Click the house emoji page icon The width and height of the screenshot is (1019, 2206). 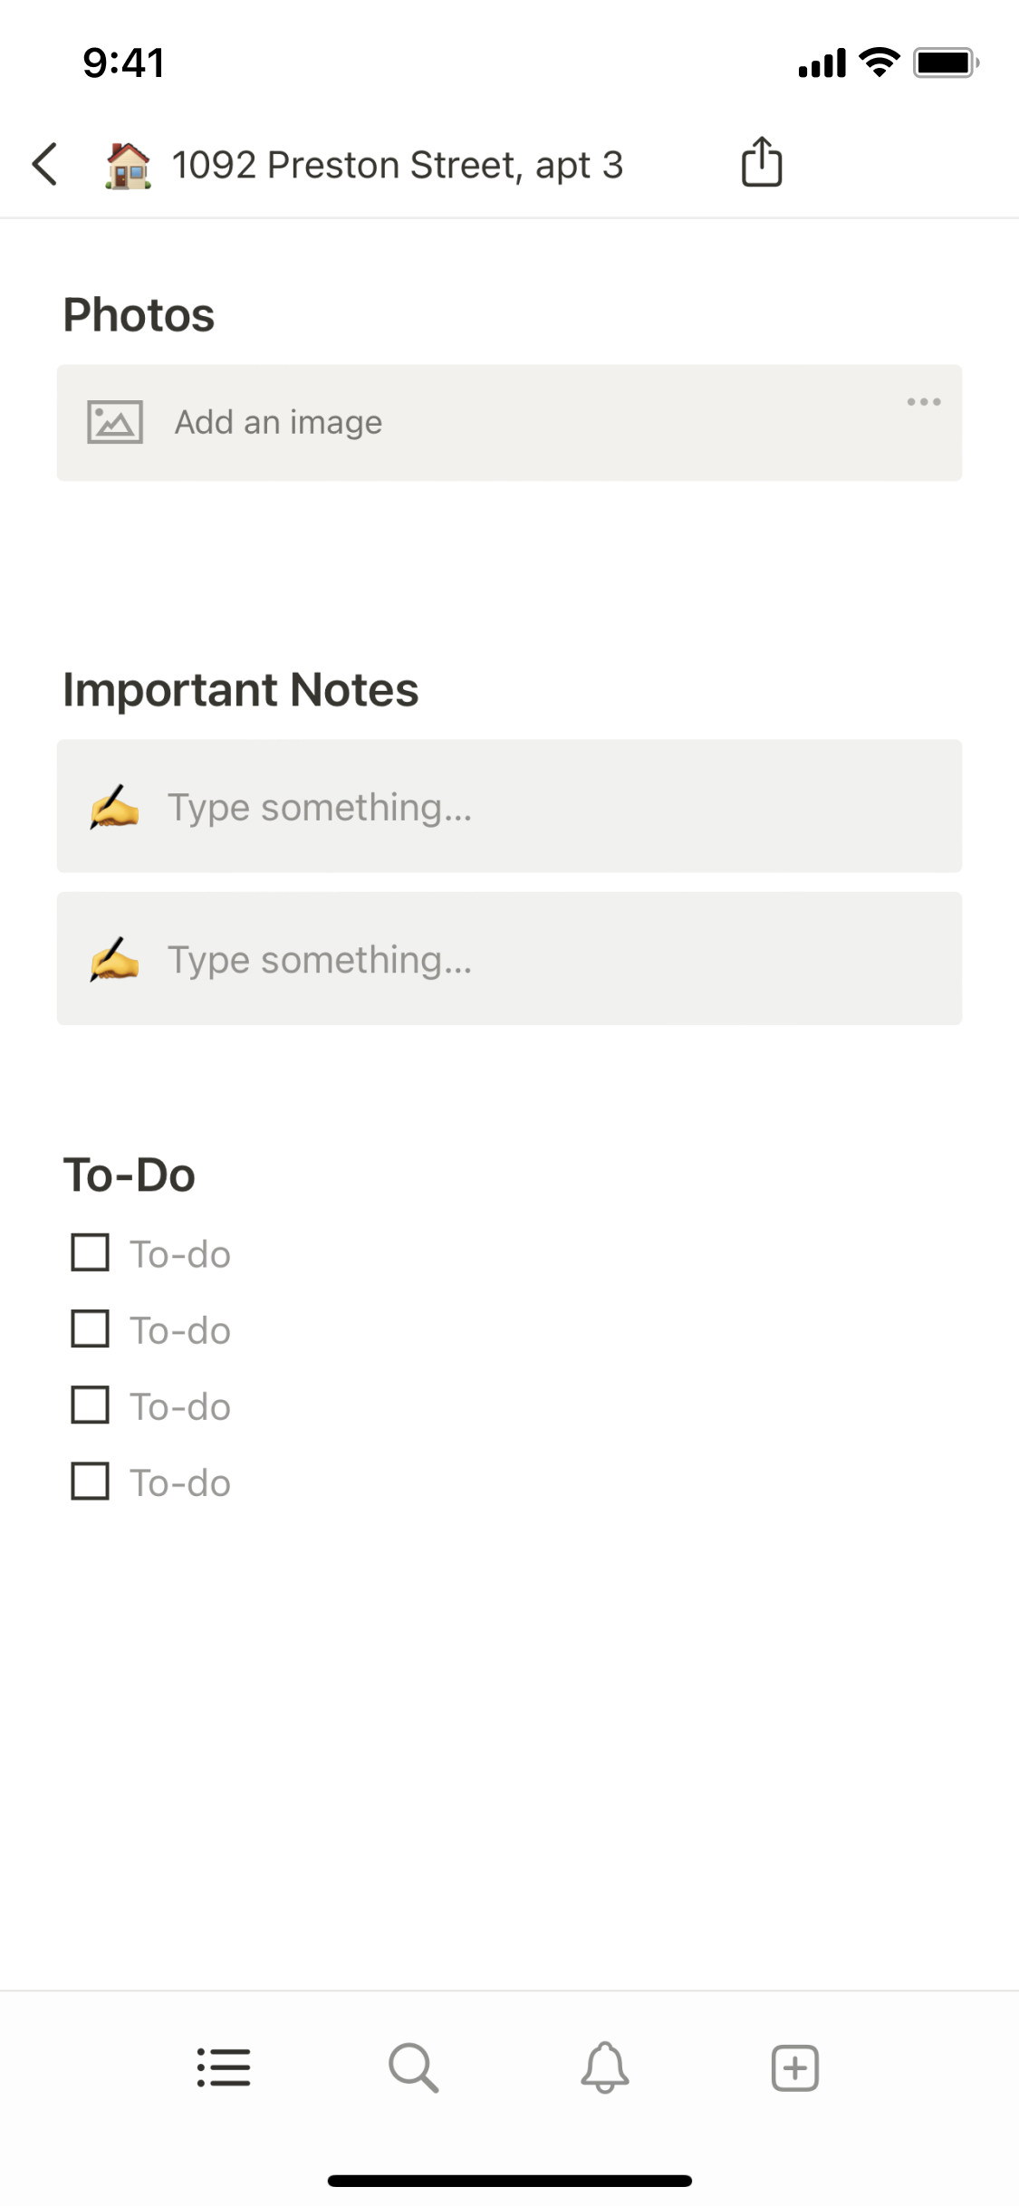(x=128, y=165)
